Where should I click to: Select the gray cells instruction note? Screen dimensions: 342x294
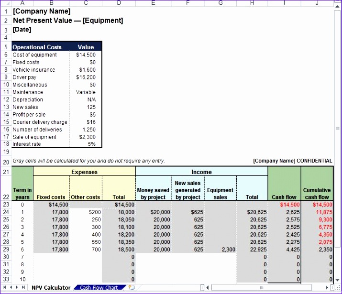[x=88, y=161]
